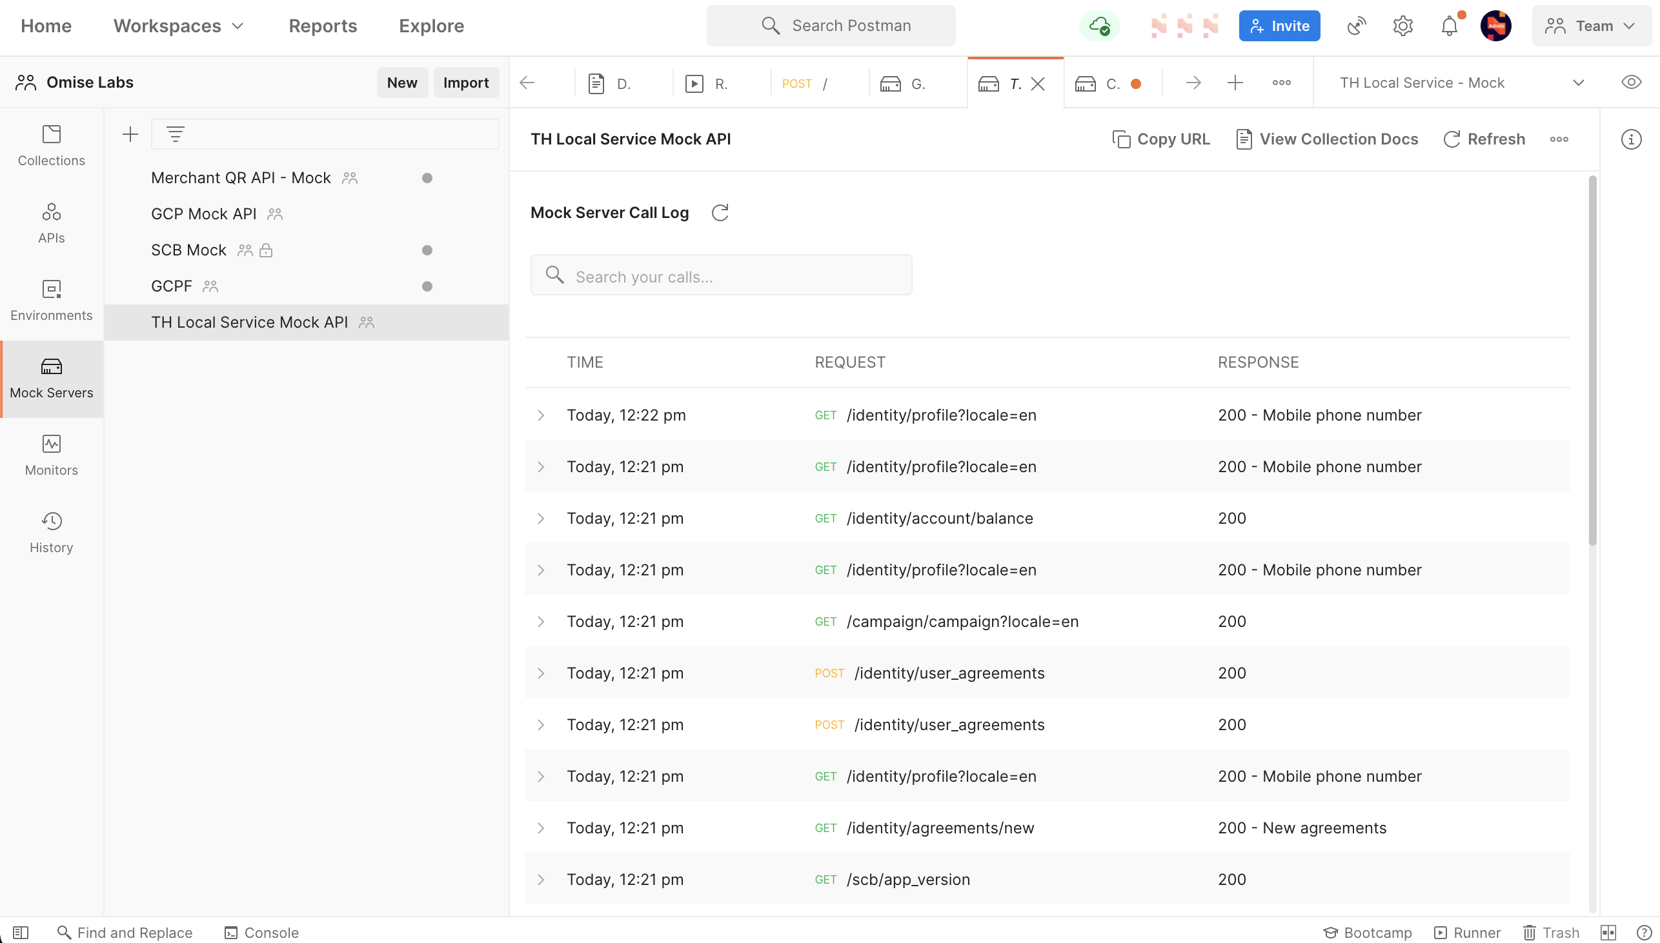The image size is (1660, 943).
Task: Open the info panel icon
Action: 1631,139
